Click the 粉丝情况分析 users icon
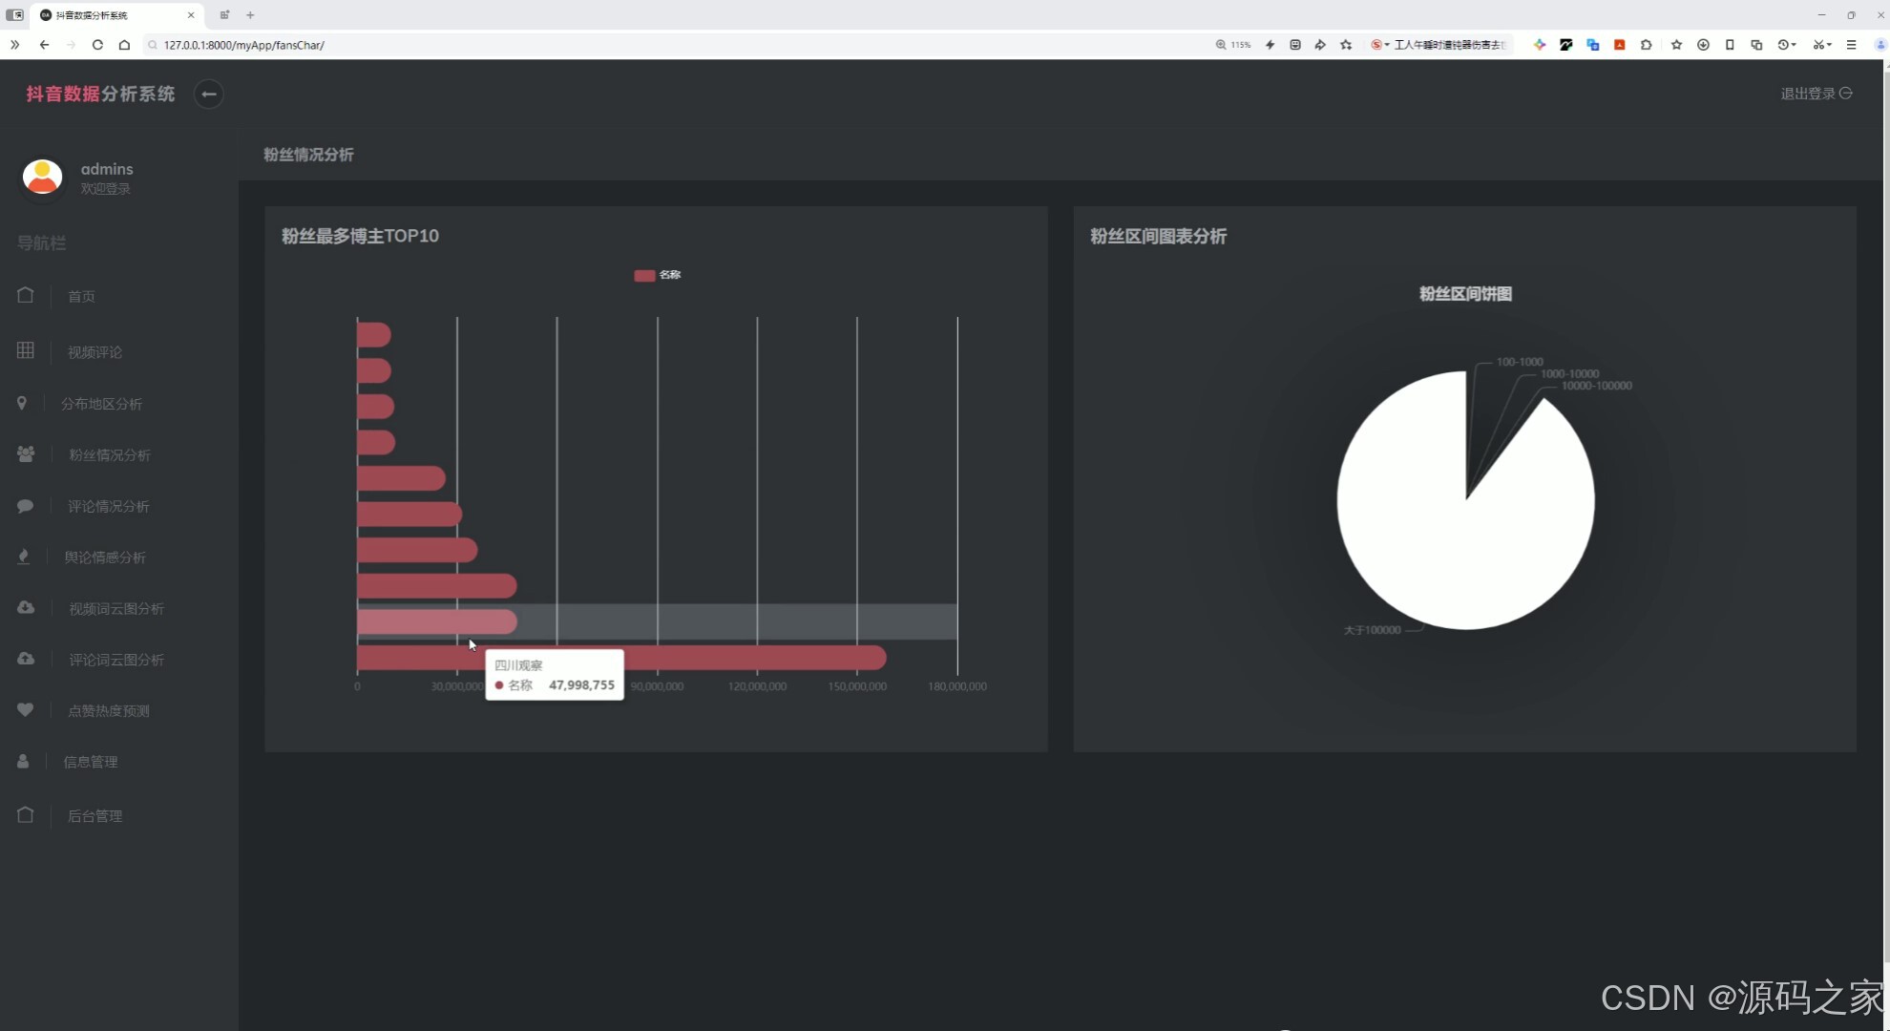 pos(26,454)
